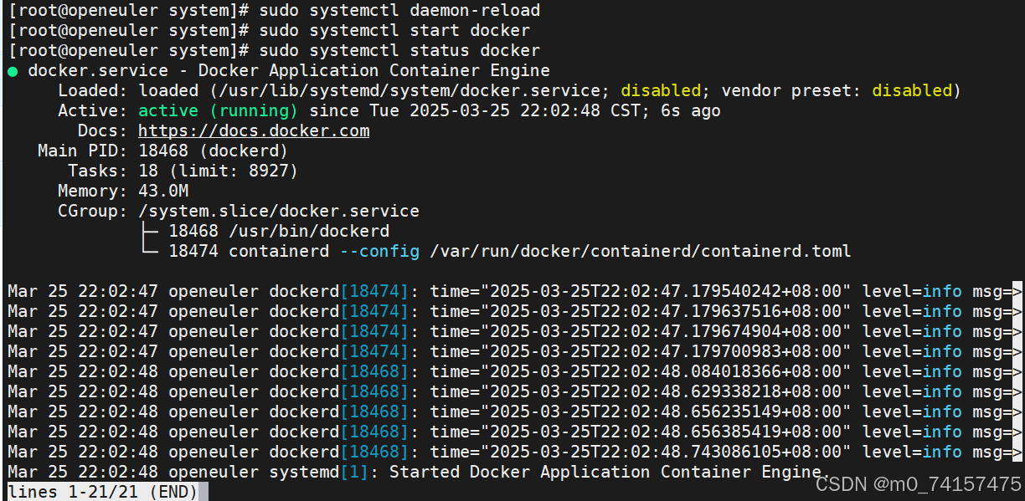Click 'sudo systemctl start docker' command text
Screen dimensions: 1025x501
tap(394, 31)
